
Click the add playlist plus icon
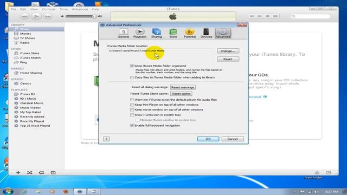click(x=18, y=173)
